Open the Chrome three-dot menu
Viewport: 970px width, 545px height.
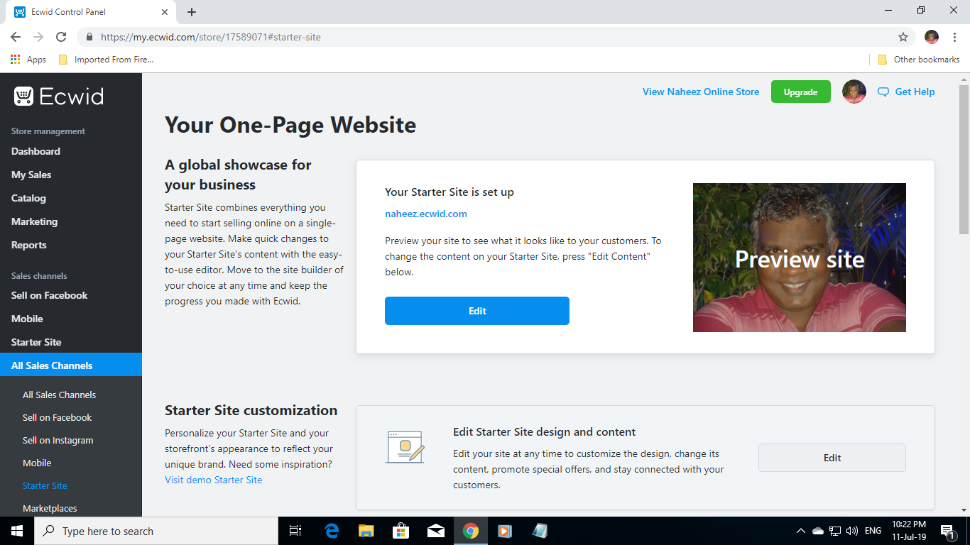[x=954, y=37]
